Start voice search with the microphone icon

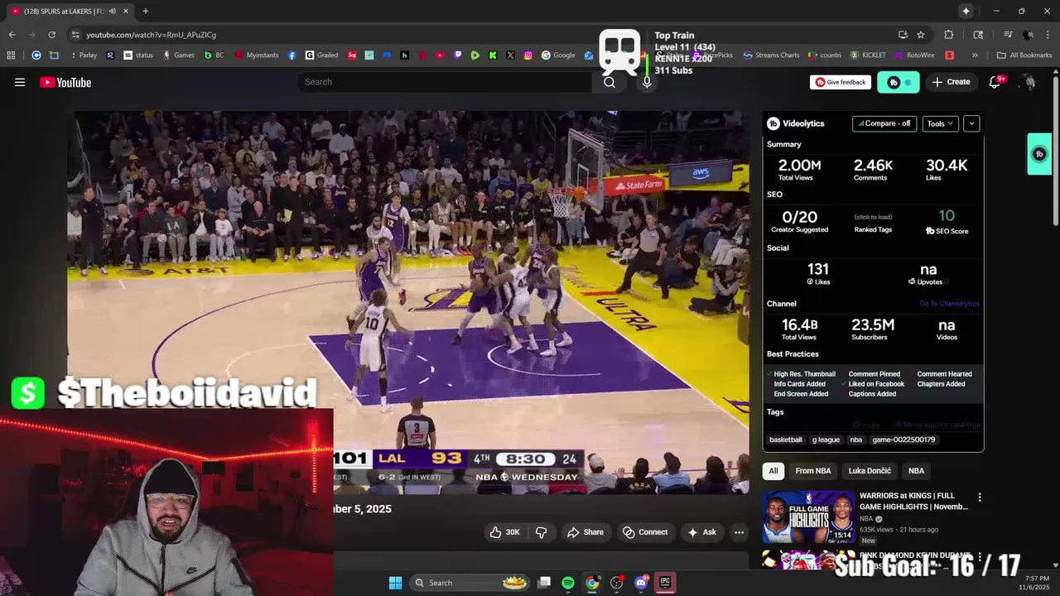point(647,82)
